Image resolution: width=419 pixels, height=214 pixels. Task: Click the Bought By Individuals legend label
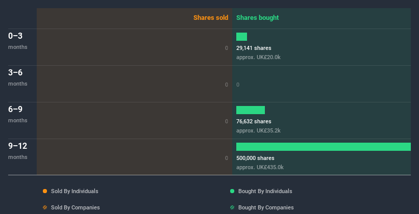point(265,191)
